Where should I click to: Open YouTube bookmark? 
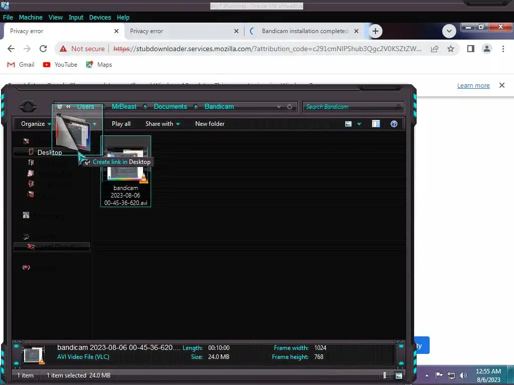(x=60, y=65)
